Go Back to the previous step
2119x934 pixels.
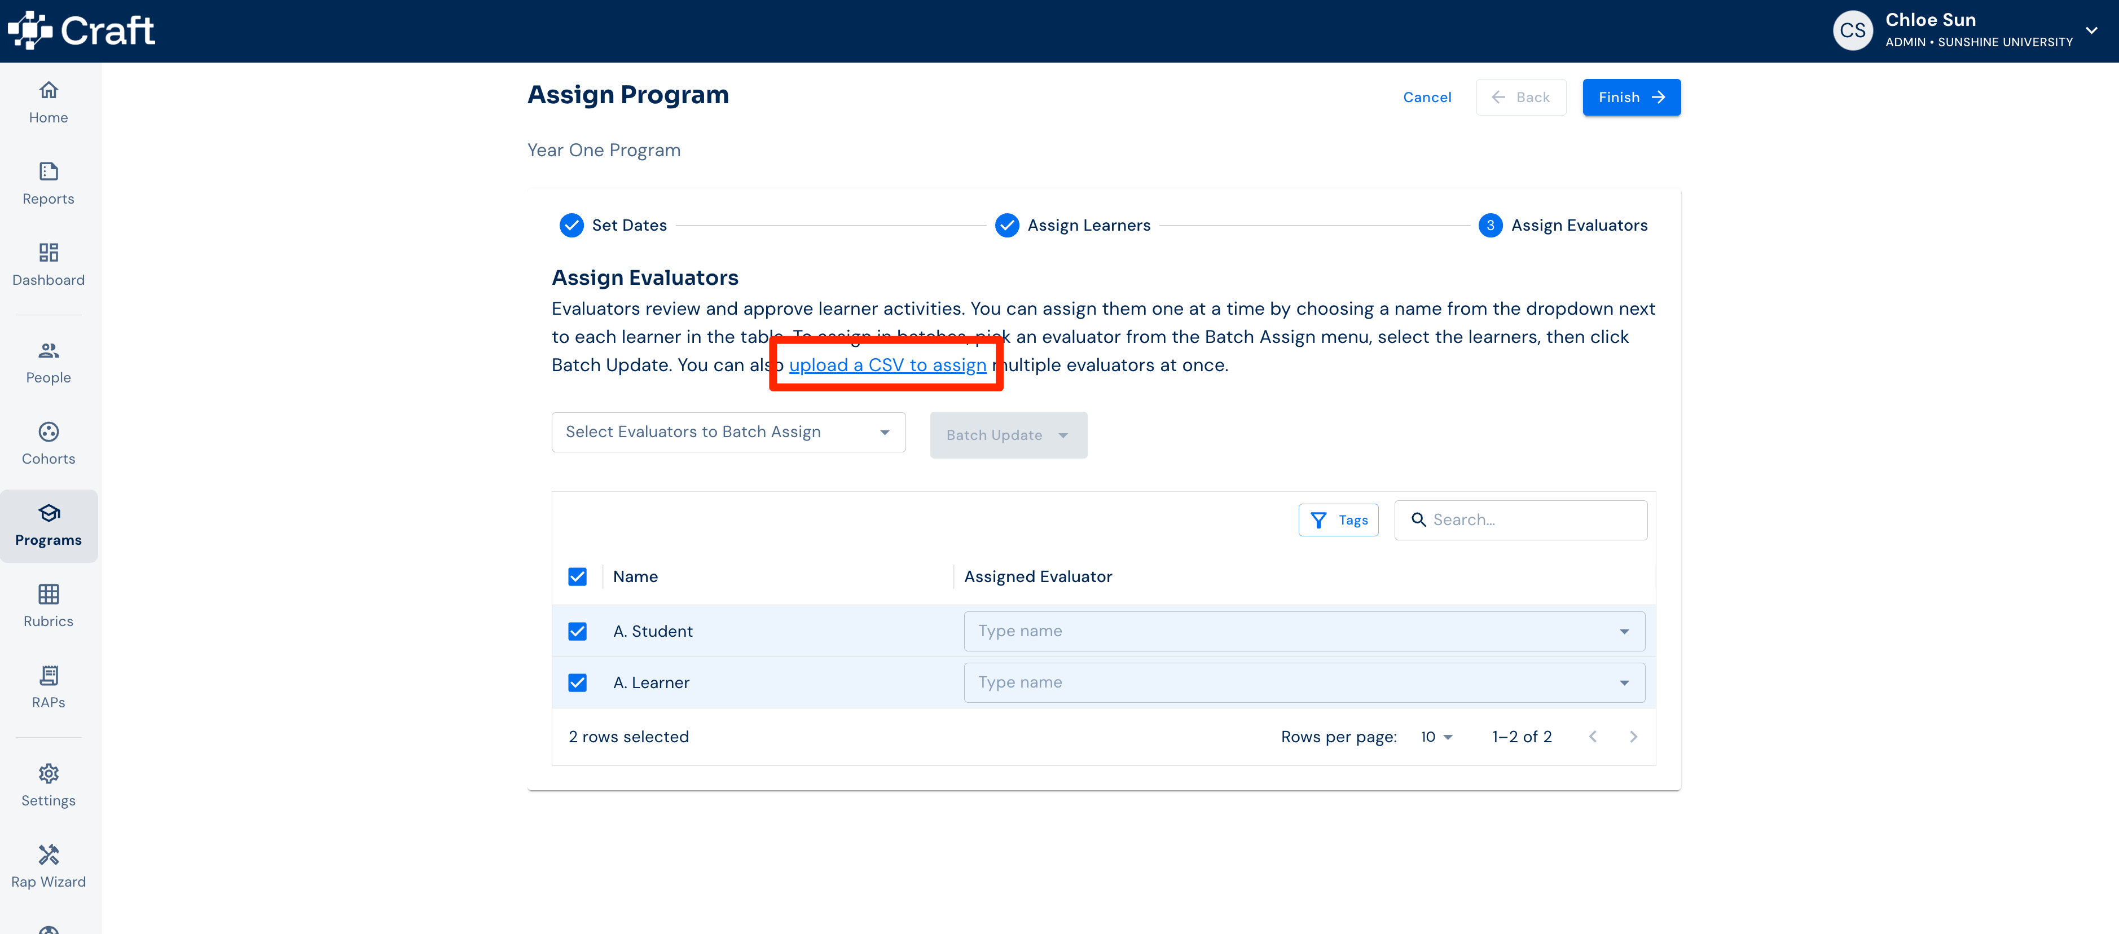pyautogui.click(x=1521, y=97)
